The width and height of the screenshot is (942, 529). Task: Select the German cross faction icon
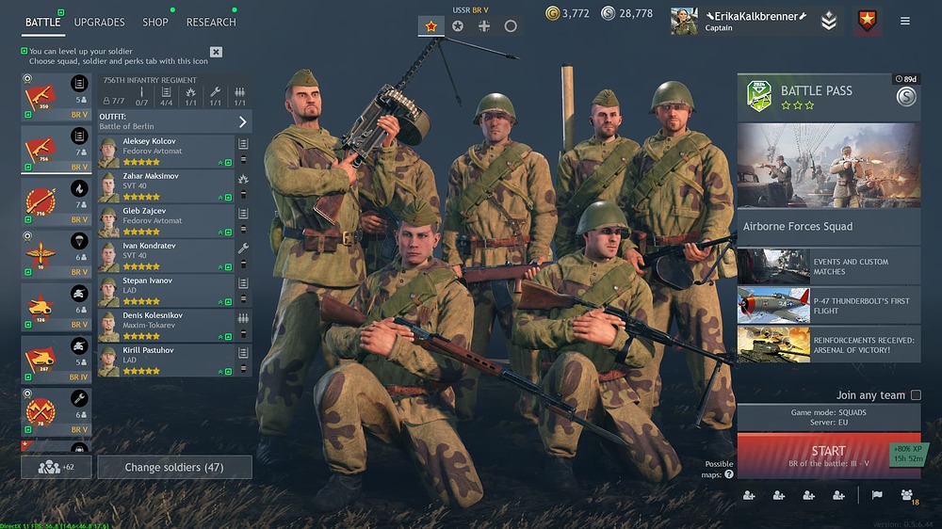pos(483,25)
